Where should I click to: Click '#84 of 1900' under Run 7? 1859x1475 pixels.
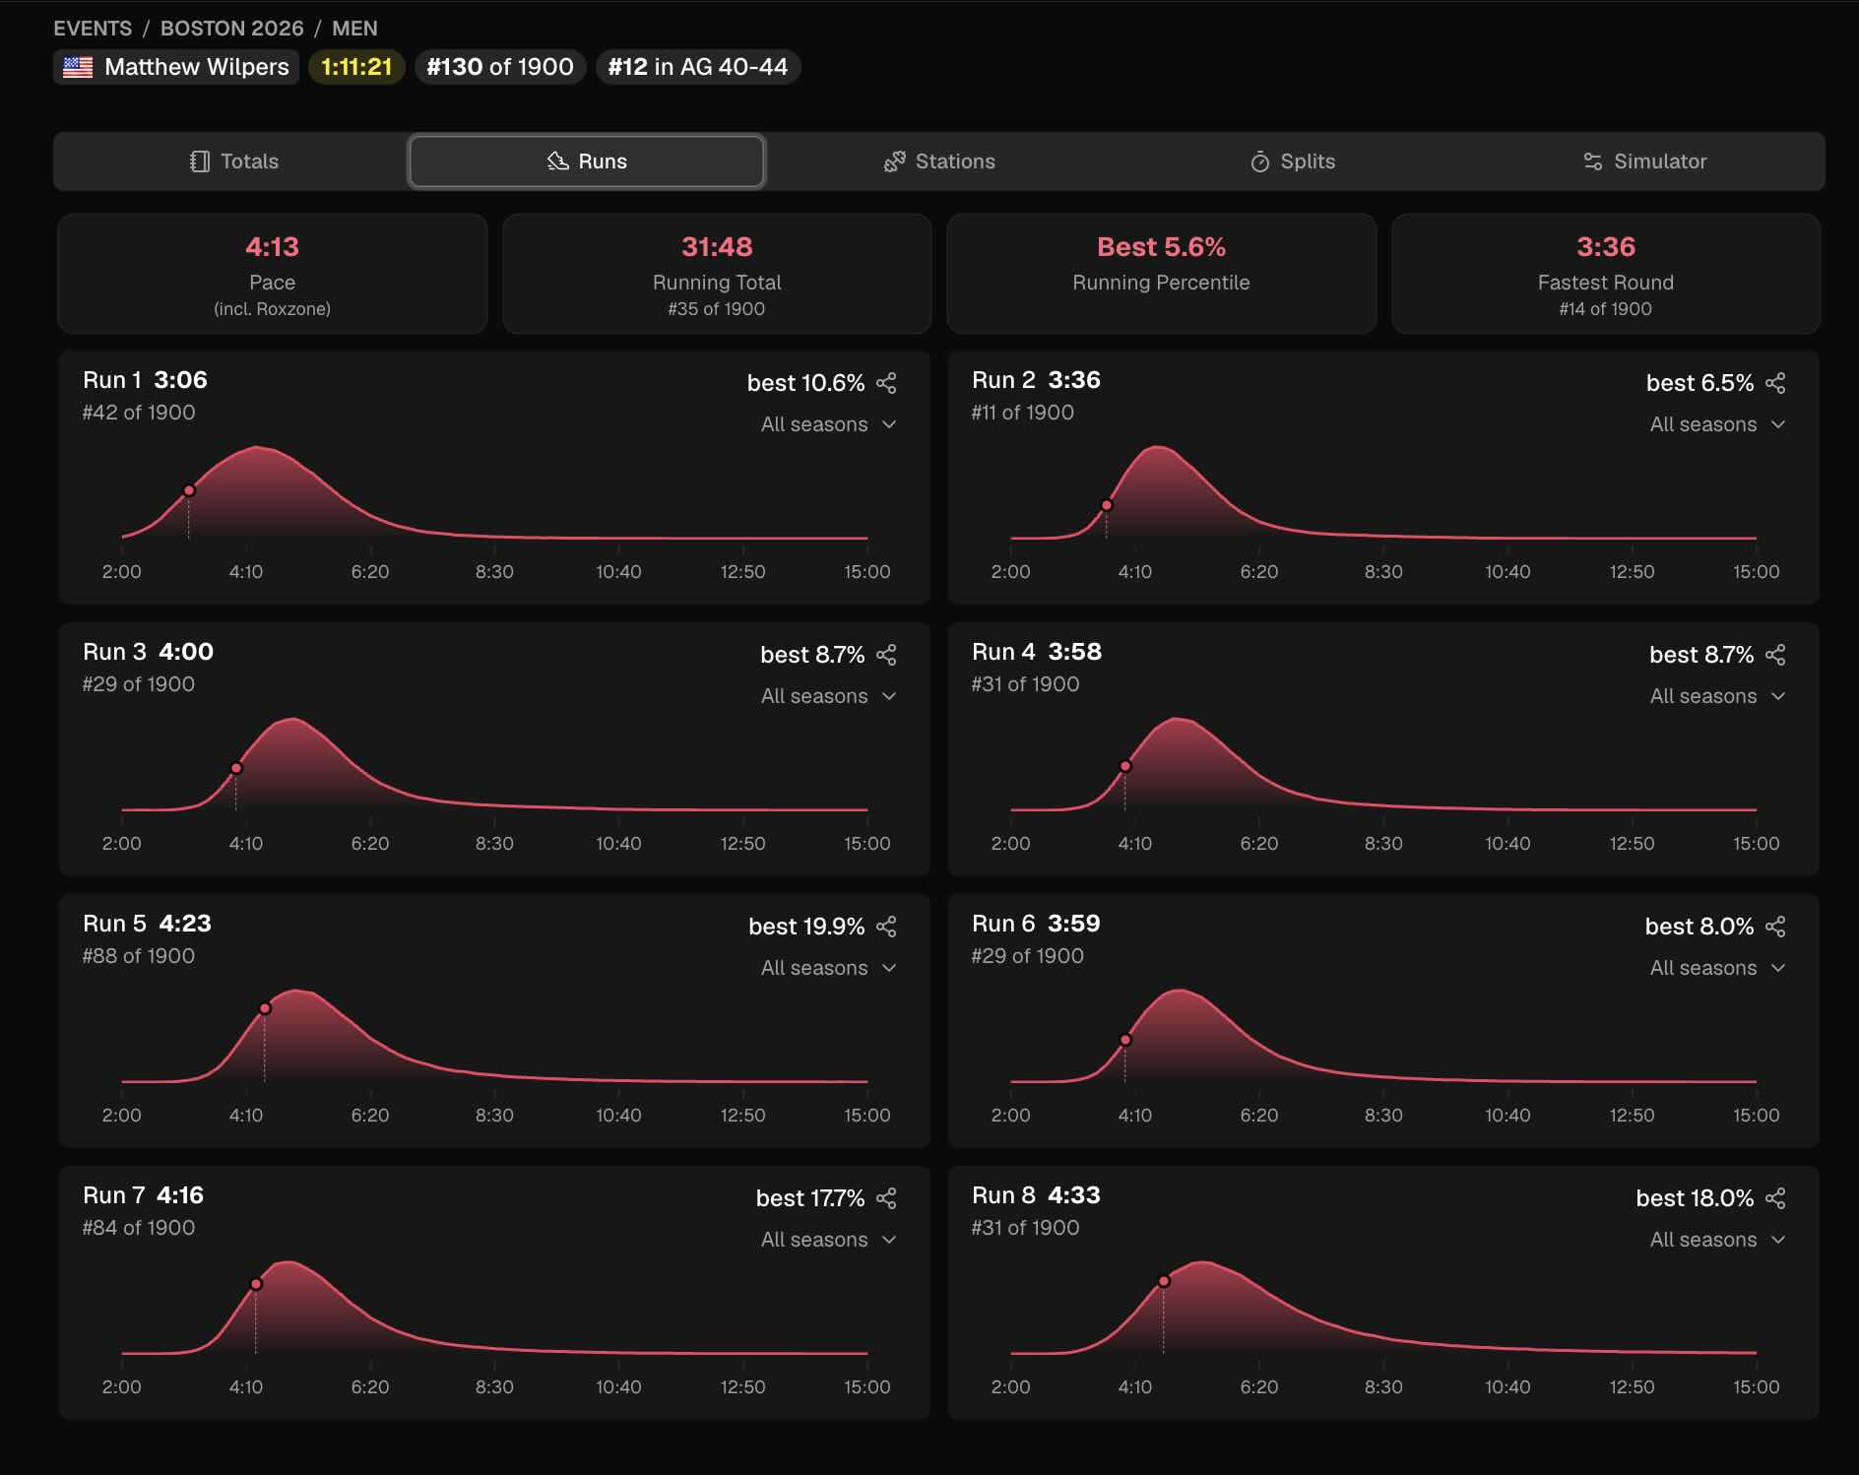pos(139,1228)
